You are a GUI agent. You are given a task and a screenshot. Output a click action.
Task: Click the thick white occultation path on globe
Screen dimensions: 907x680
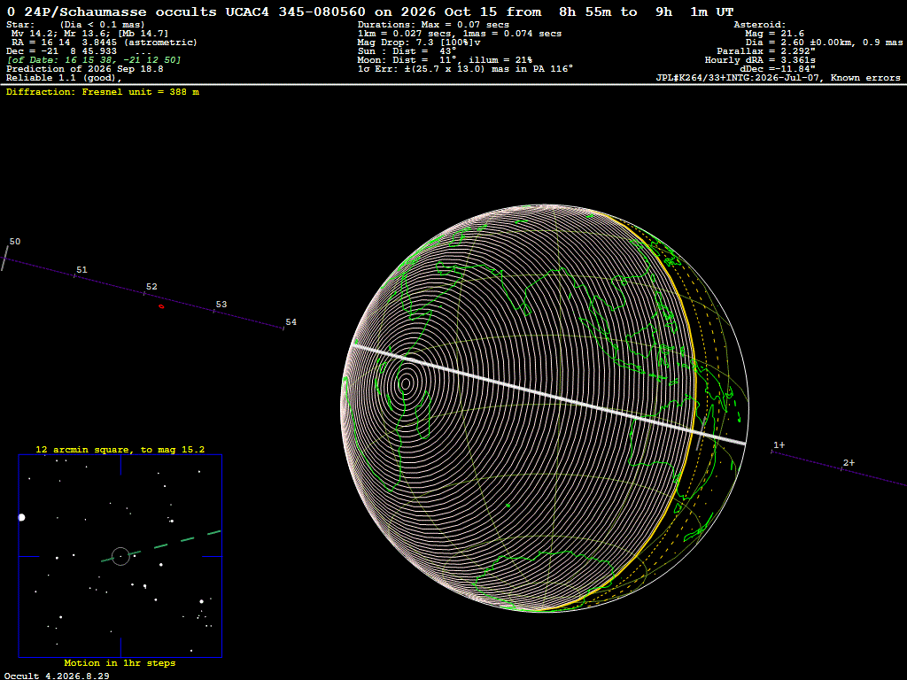[549, 394]
